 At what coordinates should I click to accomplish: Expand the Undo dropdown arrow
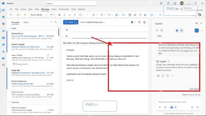[13, 15]
